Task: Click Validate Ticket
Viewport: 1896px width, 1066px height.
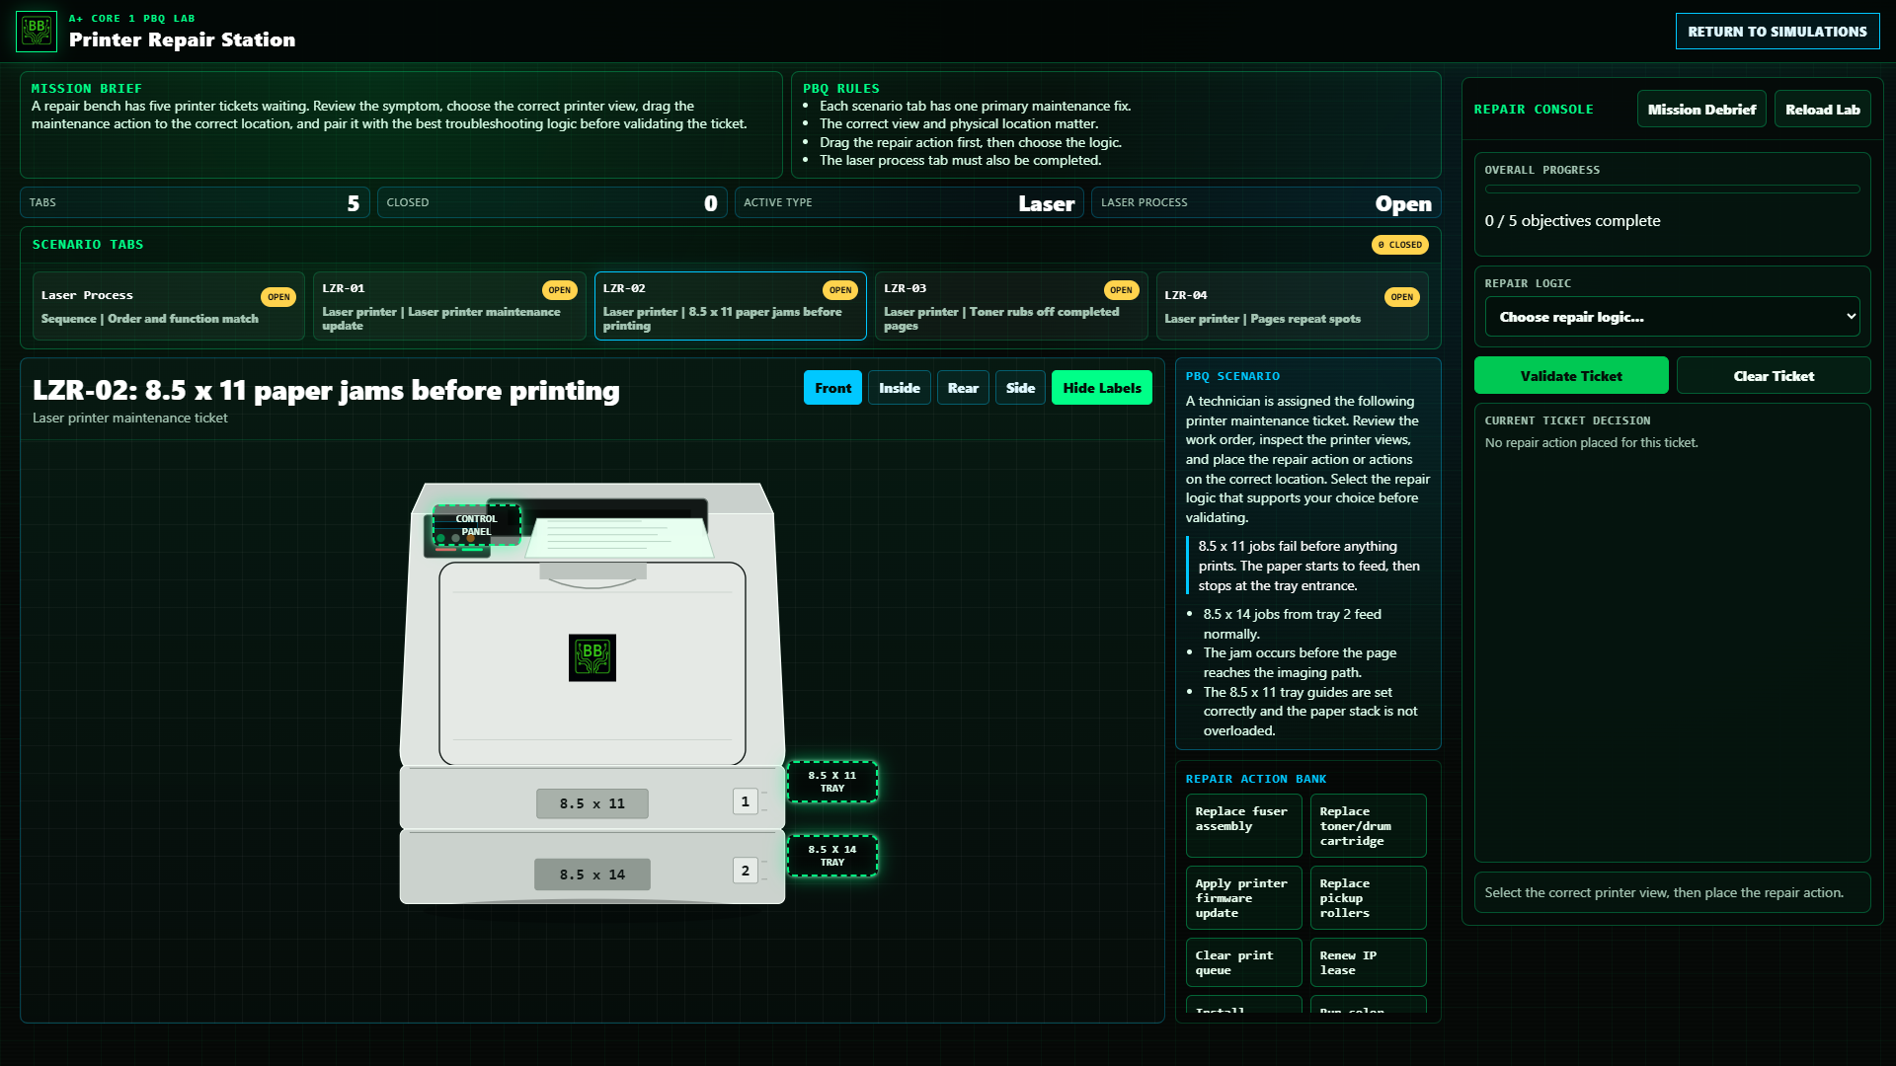Action: coord(1571,376)
